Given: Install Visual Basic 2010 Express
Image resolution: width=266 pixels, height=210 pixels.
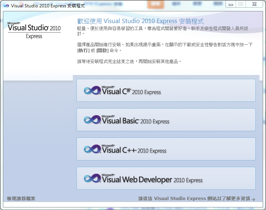Looking at the screenshot, I should pyautogui.click(x=166, y=119).
